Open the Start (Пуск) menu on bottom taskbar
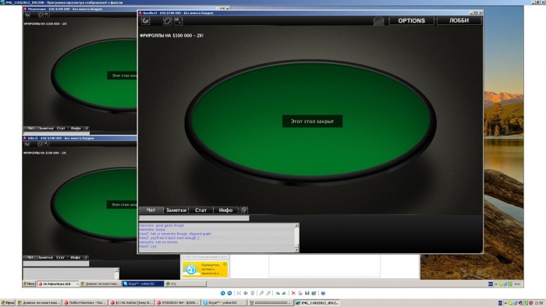Viewport: 546px width, 307px height. pyautogui.click(x=8, y=303)
